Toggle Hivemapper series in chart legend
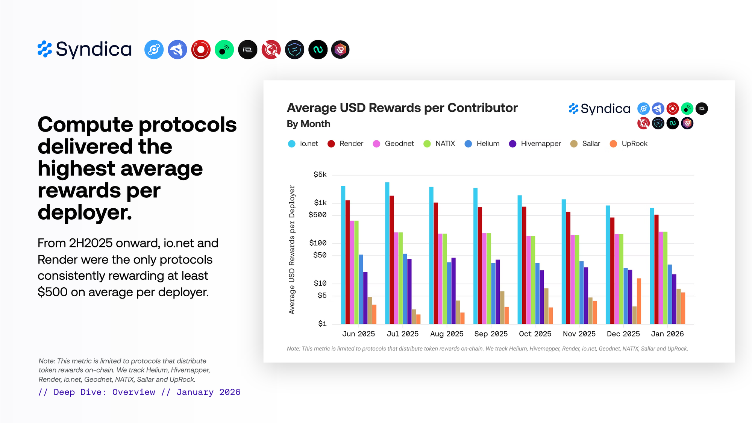This screenshot has height=423, width=752. coord(540,144)
